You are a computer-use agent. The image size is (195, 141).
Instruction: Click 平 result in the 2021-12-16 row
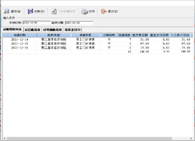click(109, 48)
